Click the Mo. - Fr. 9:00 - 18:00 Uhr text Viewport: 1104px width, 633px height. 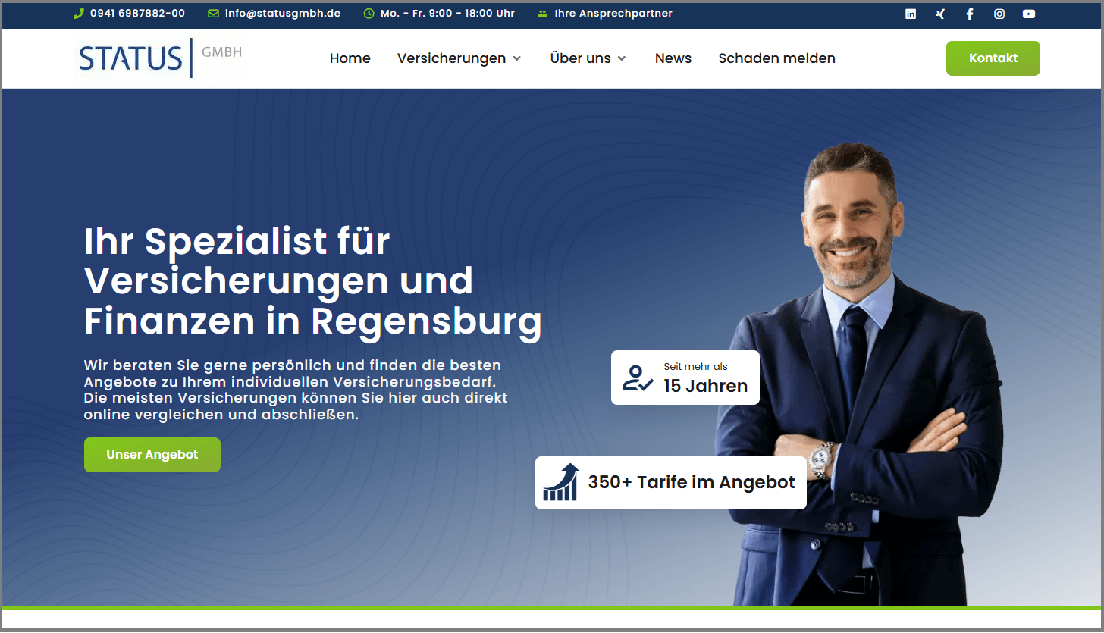point(447,14)
